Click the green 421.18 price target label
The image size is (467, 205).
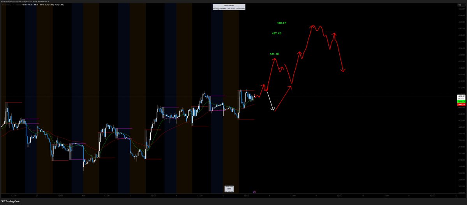point(274,54)
